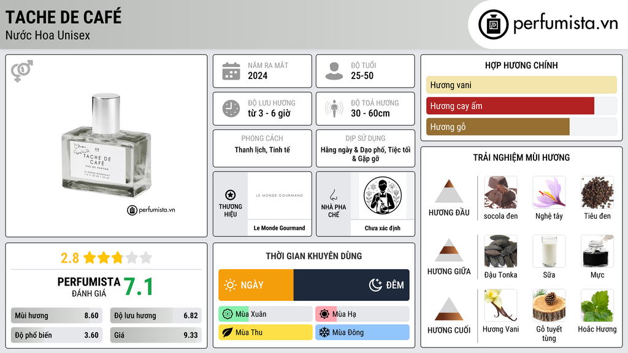Screen dimensions: 628x353
Task: Click the Chưa xác định perfumer label
Action: coord(383,228)
